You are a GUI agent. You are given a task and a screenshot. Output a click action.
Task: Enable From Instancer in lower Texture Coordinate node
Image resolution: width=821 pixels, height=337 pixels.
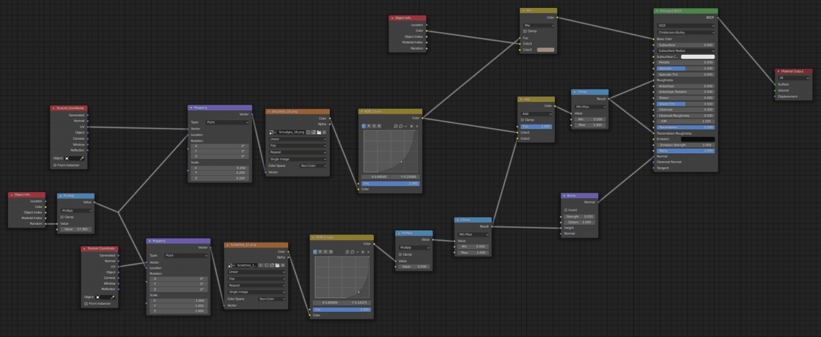coord(86,304)
